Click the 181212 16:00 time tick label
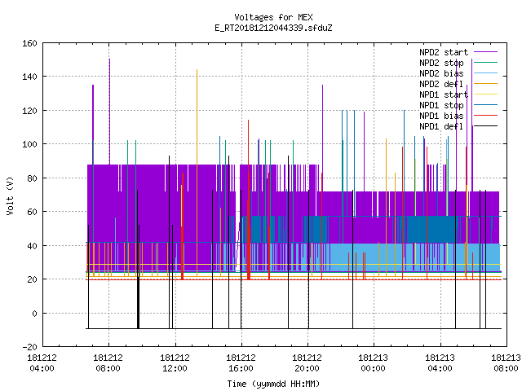The height and width of the screenshot is (391, 522). tap(241, 363)
